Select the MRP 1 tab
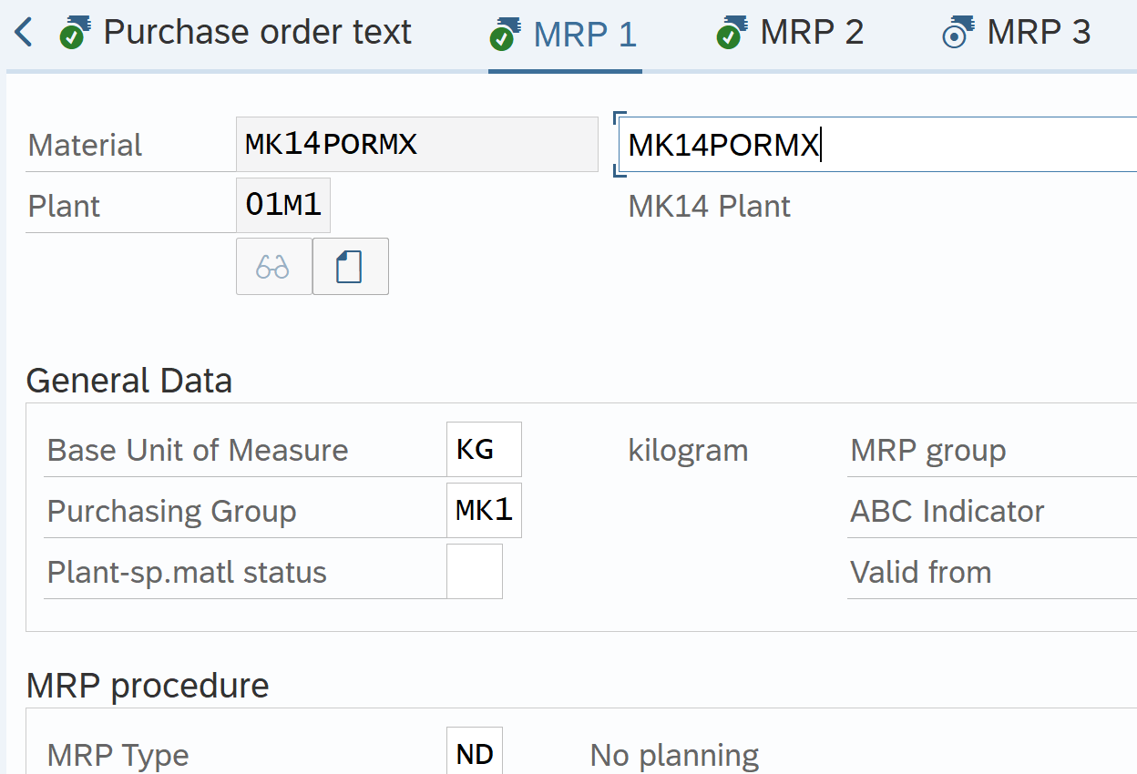 click(585, 35)
